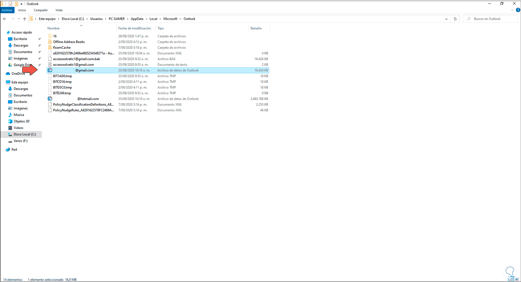Expand the breadcrumb chevron after AppData
The height and width of the screenshot is (282, 521).
[147, 19]
